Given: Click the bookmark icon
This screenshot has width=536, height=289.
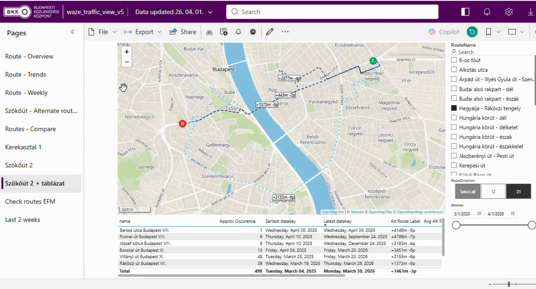Looking at the screenshot, I should point(488,32).
